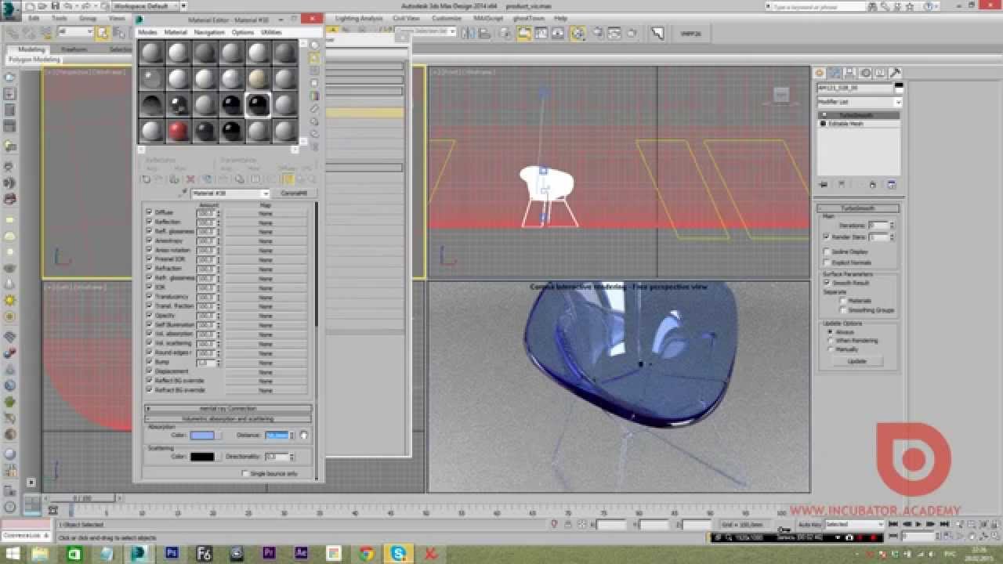Click the Absorption color swatch
Screen dimensions: 1003x564
click(202, 436)
